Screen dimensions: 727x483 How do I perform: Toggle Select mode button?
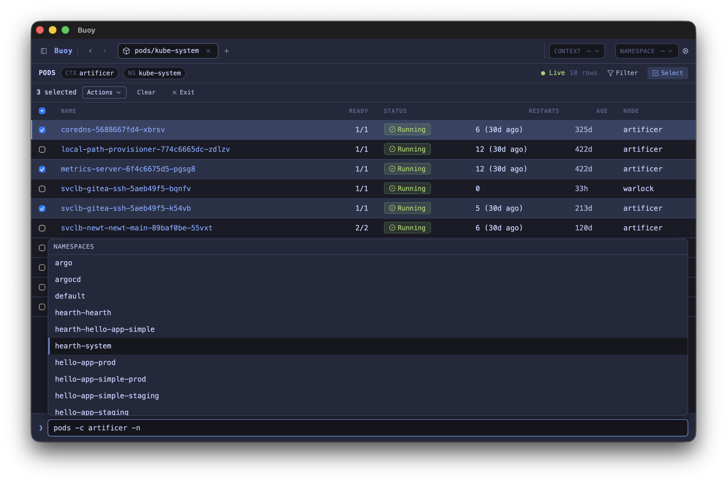(667, 73)
